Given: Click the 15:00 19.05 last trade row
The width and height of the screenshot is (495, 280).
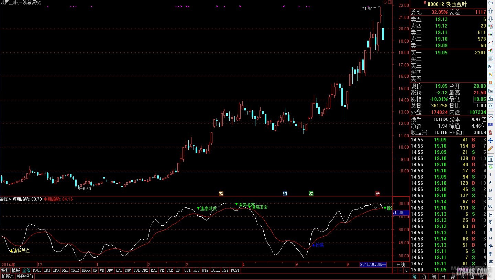Looking at the screenshot, I should (x=448, y=270).
